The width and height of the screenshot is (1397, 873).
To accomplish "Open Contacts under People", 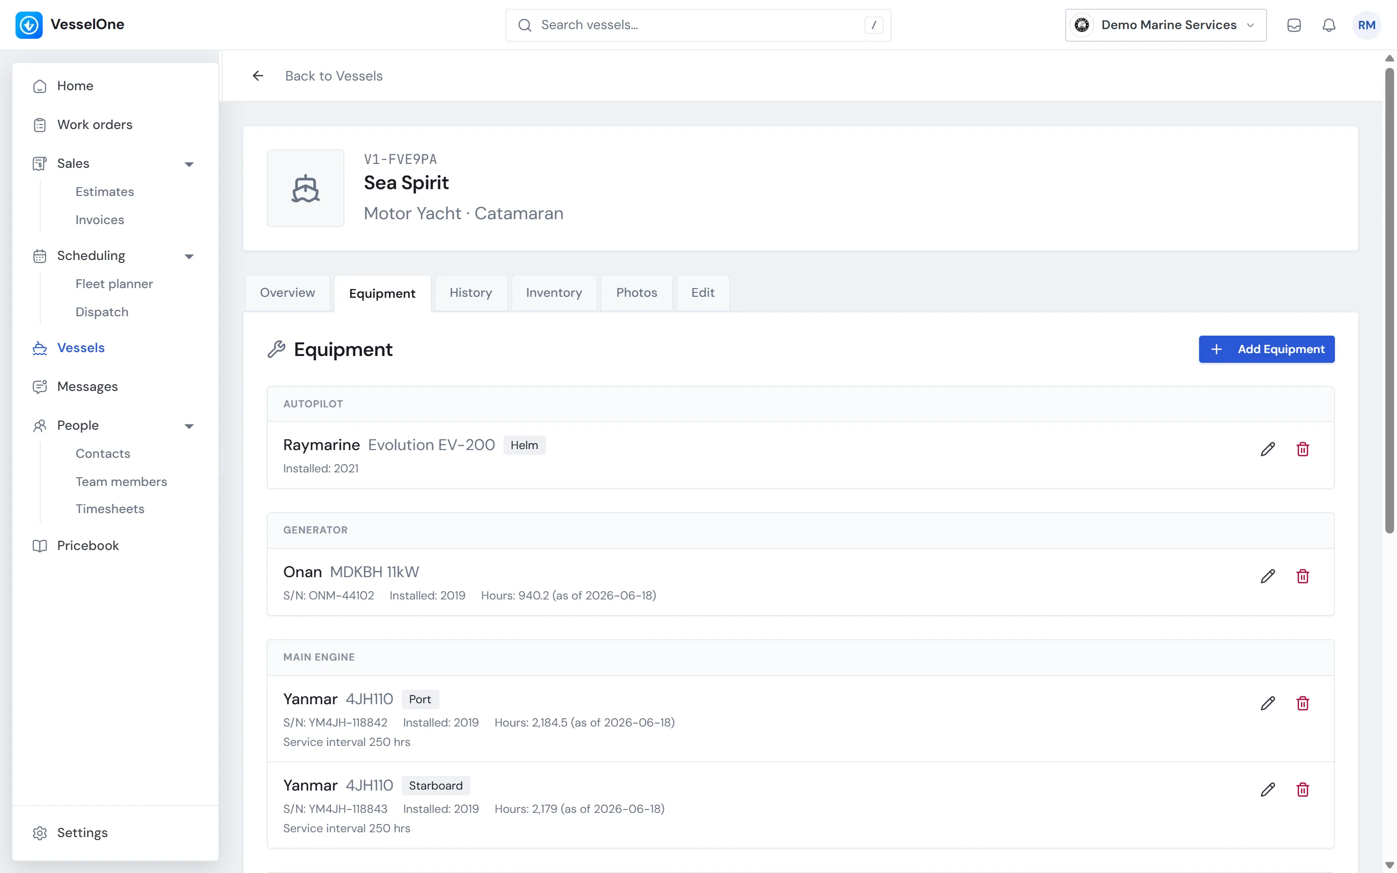I will (x=103, y=454).
